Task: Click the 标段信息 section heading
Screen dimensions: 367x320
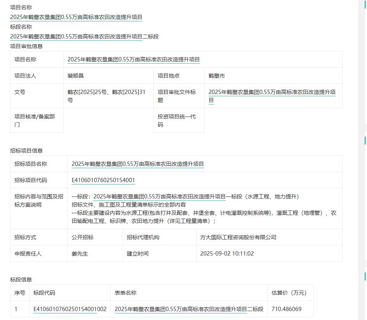Action: 21,280
